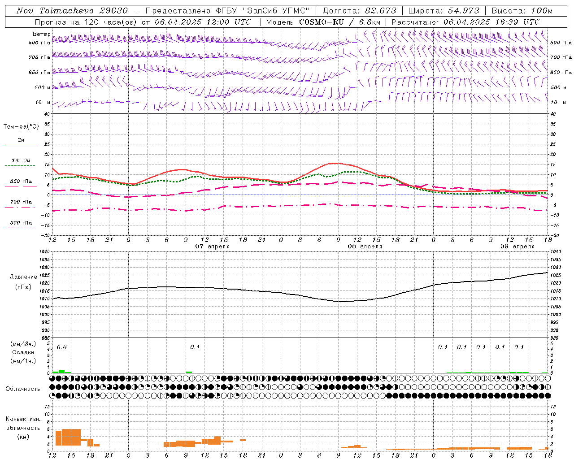Click the 1040 label on left pressure axis
The width and height of the screenshot is (574, 459).
(45, 252)
